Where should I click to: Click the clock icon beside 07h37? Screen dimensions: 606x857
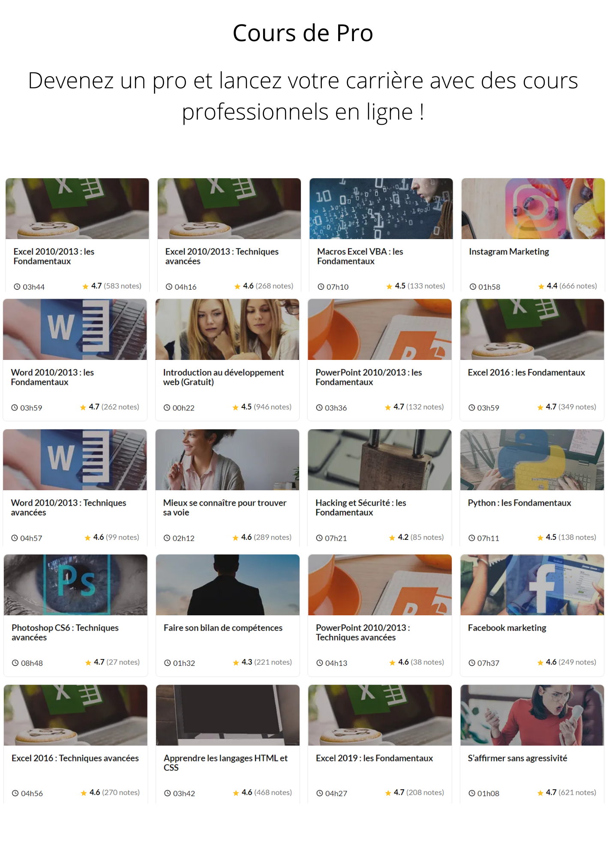472,663
